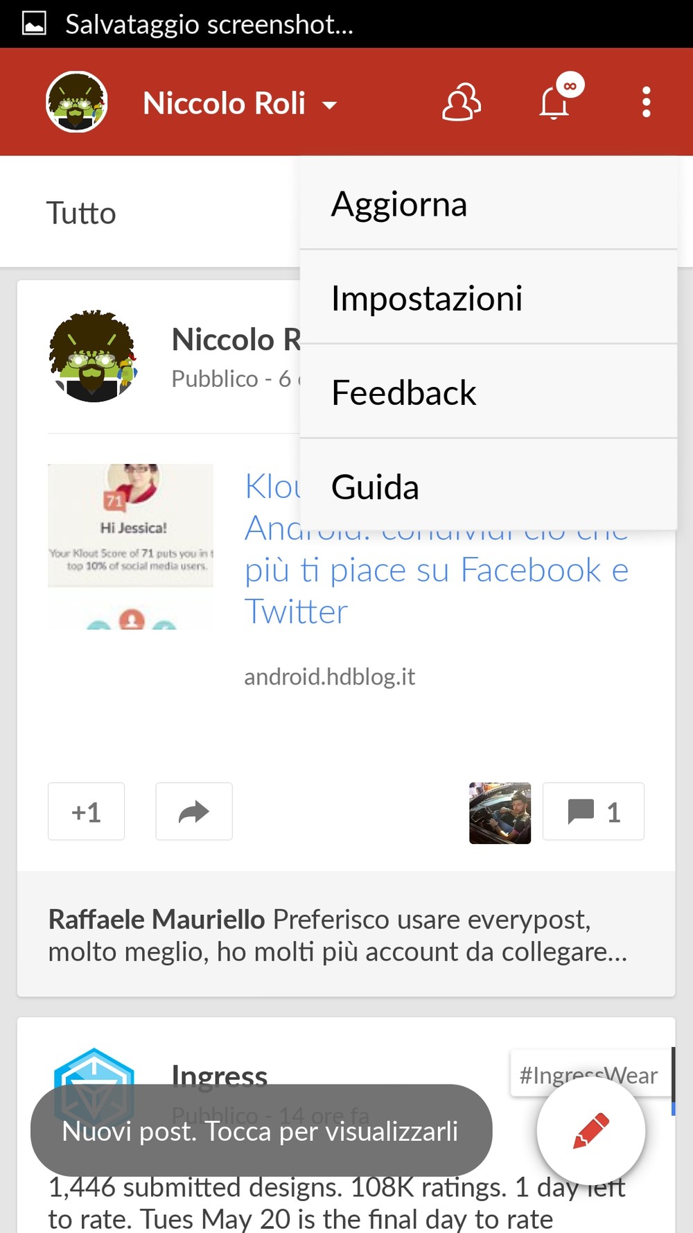Open the Klout article thumbnail image
The width and height of the screenshot is (693, 1233).
click(x=130, y=546)
